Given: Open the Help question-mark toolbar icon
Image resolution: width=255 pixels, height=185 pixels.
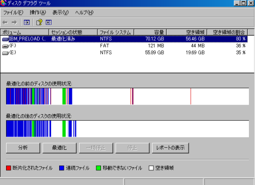Looking at the screenshot, I should [39, 22].
